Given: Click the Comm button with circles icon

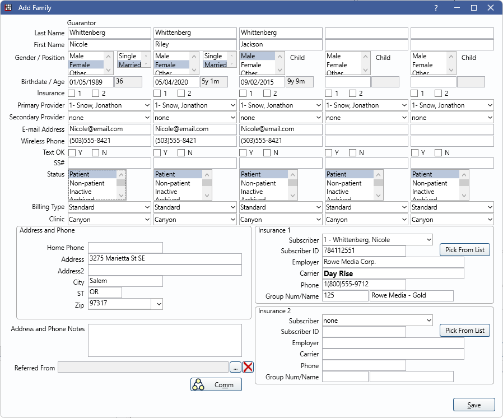Looking at the screenshot, I should coord(216,385).
